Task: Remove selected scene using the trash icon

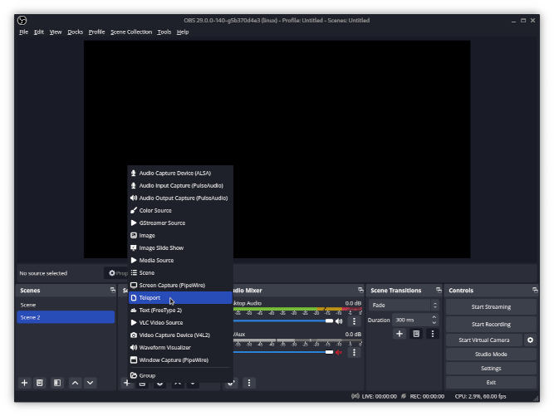Action: [x=40, y=383]
